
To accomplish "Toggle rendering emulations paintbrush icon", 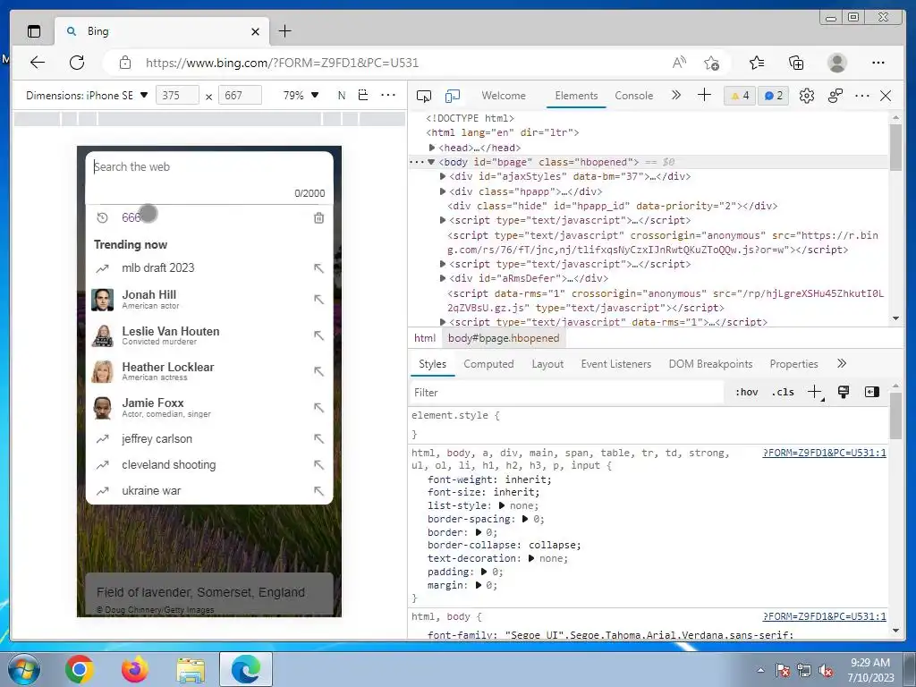I will [843, 392].
